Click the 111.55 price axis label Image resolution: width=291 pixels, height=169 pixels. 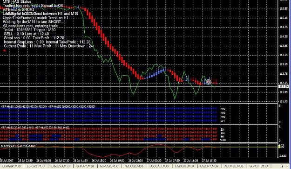[x=284, y=101]
